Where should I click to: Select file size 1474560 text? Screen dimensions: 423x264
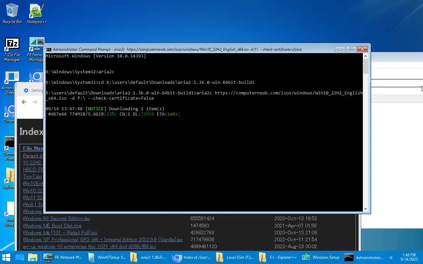coord(200,226)
